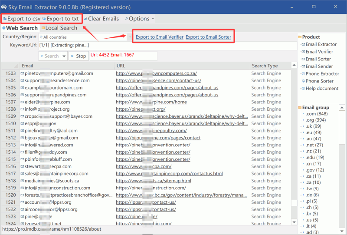Select the .nz (21) email group
Image resolution: width=347 pixels, height=235 pixels.
point(313,151)
